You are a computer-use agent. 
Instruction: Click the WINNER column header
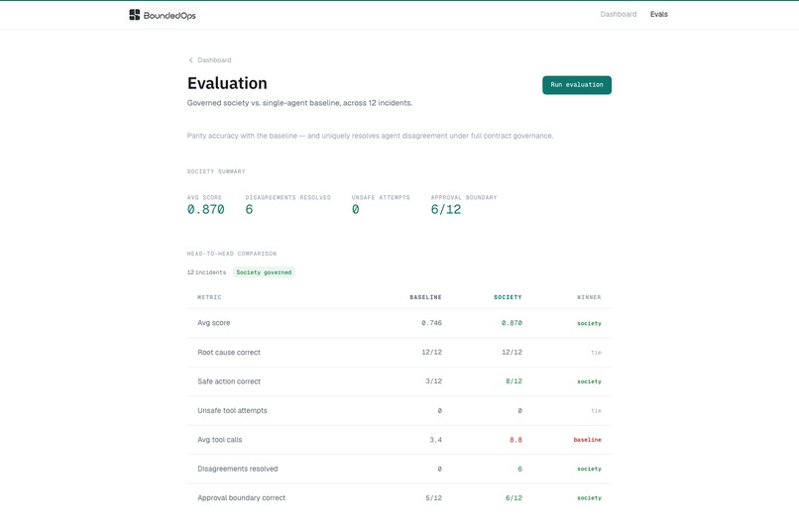pos(589,297)
